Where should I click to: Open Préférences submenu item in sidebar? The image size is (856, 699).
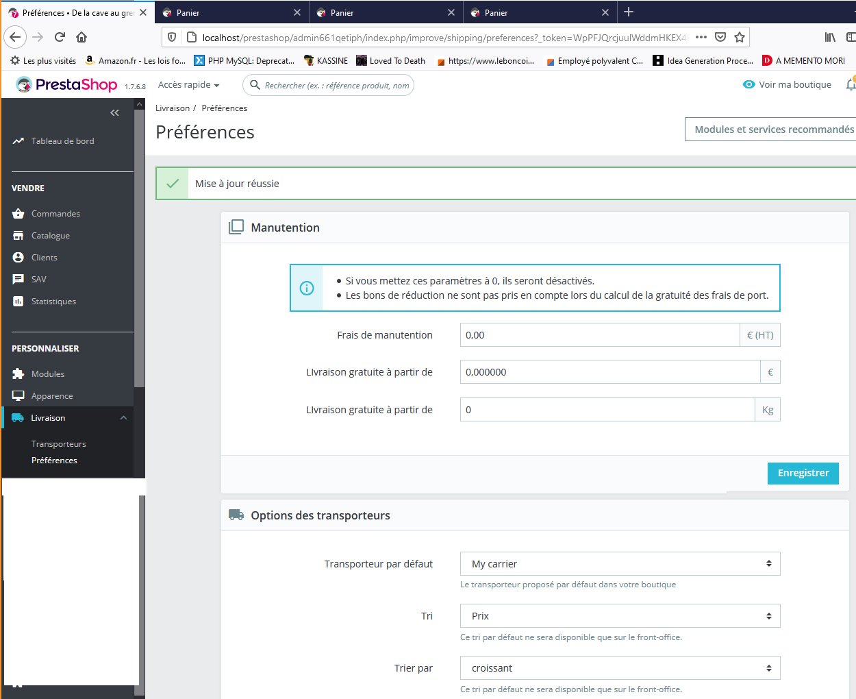point(54,461)
